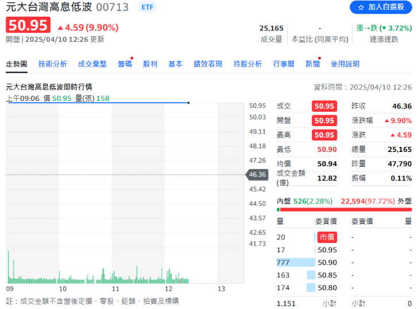Screen dimensions: 418x309
Task: Click the 加入自選股 button
Action: (381, 7)
